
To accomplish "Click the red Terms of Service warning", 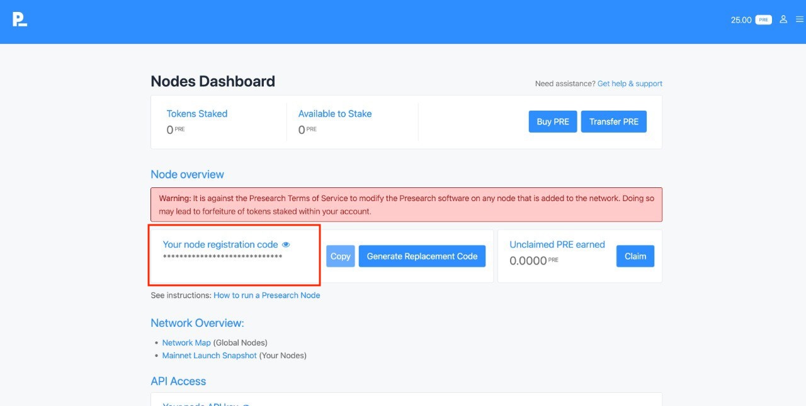I will pos(407,205).
